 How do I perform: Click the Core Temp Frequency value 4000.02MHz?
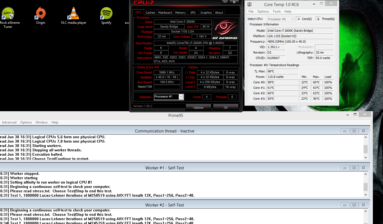point(300,42)
